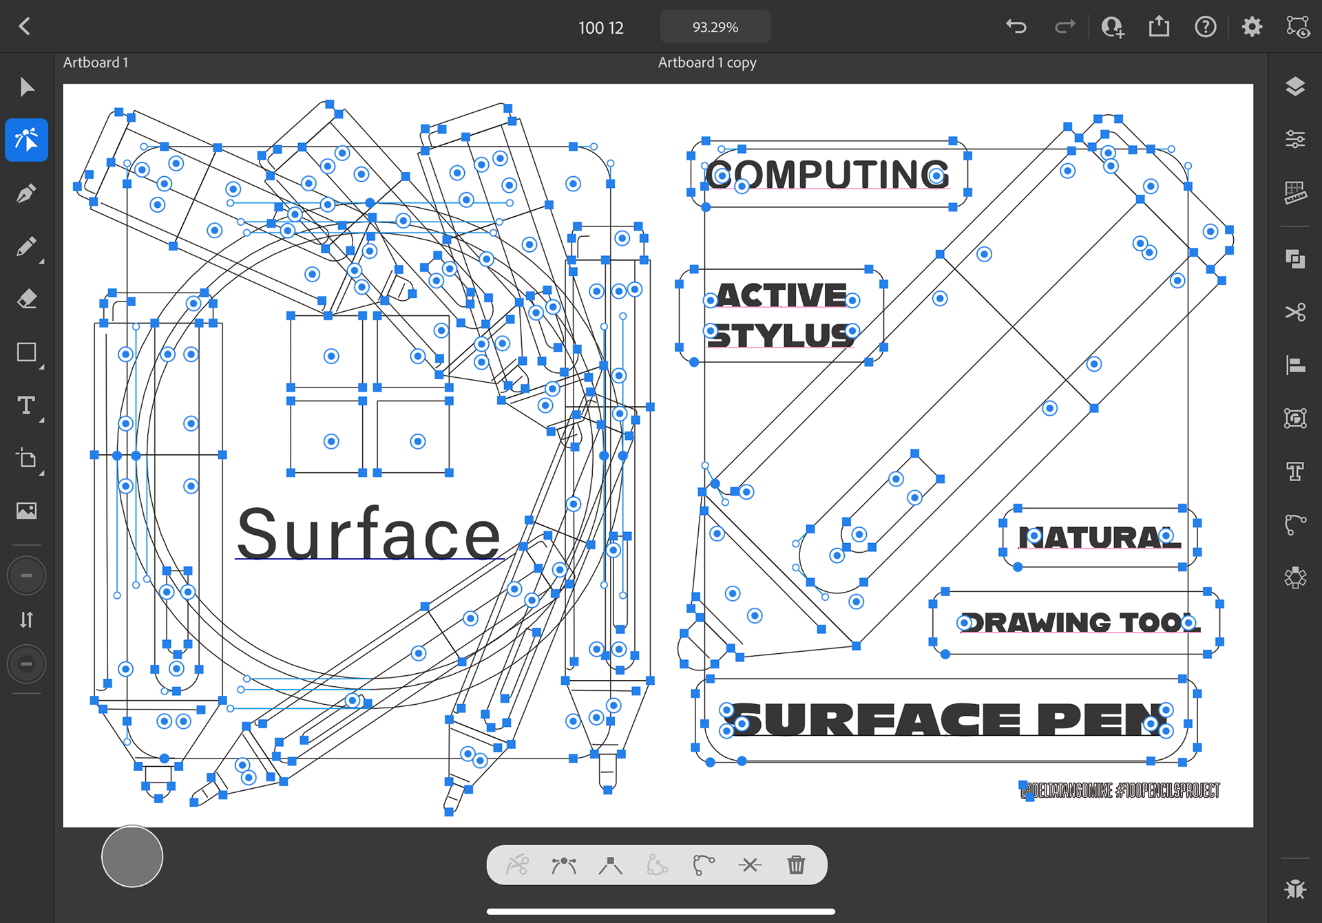Open the gray fill color circle
Image resolution: width=1322 pixels, height=923 pixels.
click(x=132, y=856)
